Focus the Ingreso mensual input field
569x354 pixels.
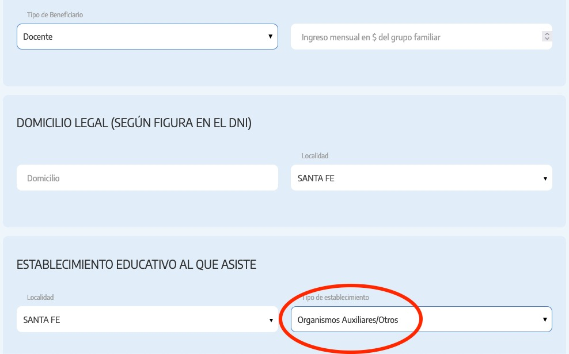coord(415,37)
